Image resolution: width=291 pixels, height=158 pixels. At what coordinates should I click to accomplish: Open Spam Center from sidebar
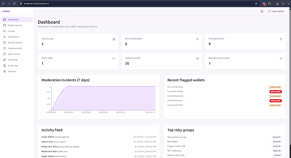[14, 54]
